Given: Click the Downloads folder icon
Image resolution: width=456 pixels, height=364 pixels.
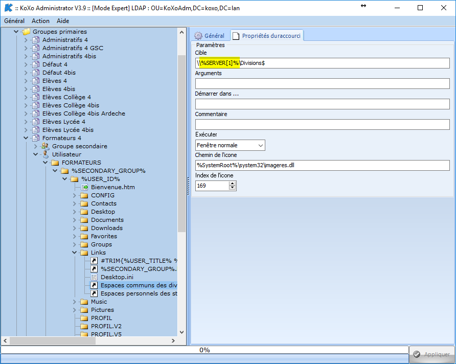Looking at the screenshot, I should (84, 228).
